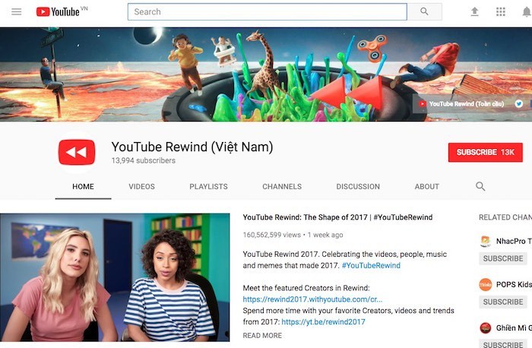
Task: Subscribe to NhacPro channel
Action: tap(503, 258)
